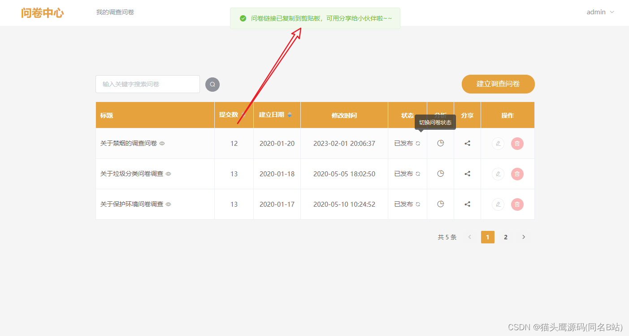The width and height of the screenshot is (629, 336).
Task: Click the 操作 column header
Action: click(508, 115)
